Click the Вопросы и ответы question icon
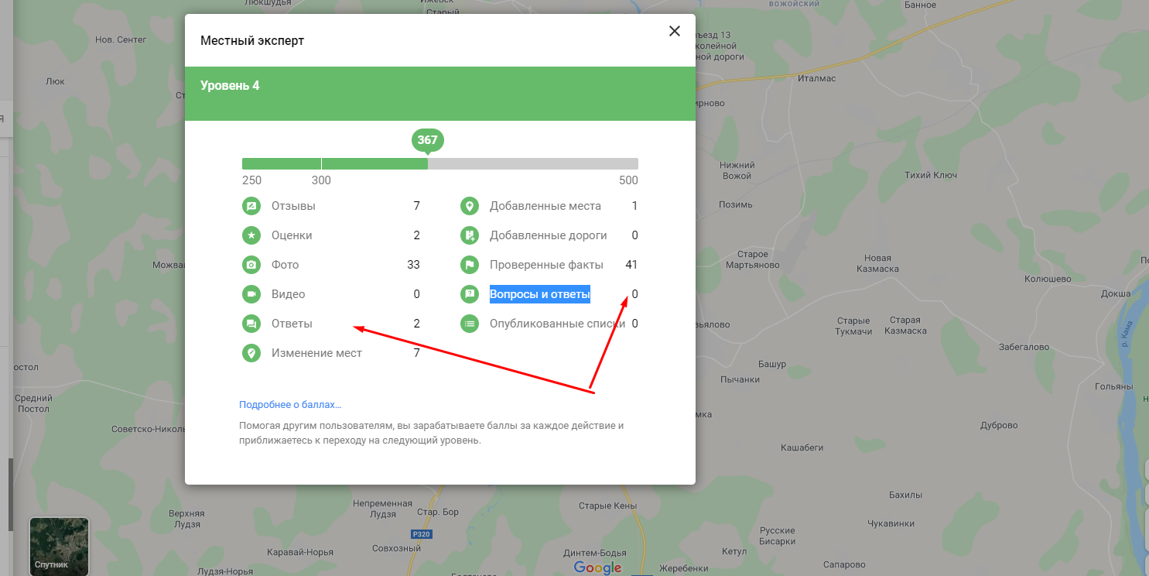1149x576 pixels. 469,294
